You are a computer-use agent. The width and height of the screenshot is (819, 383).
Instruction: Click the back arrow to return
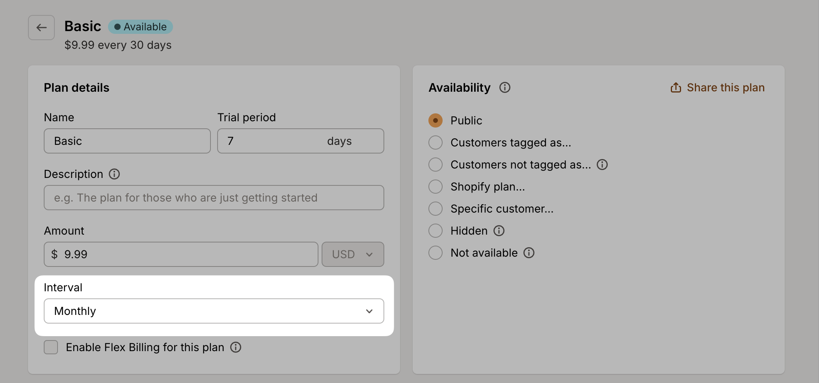[x=41, y=27]
